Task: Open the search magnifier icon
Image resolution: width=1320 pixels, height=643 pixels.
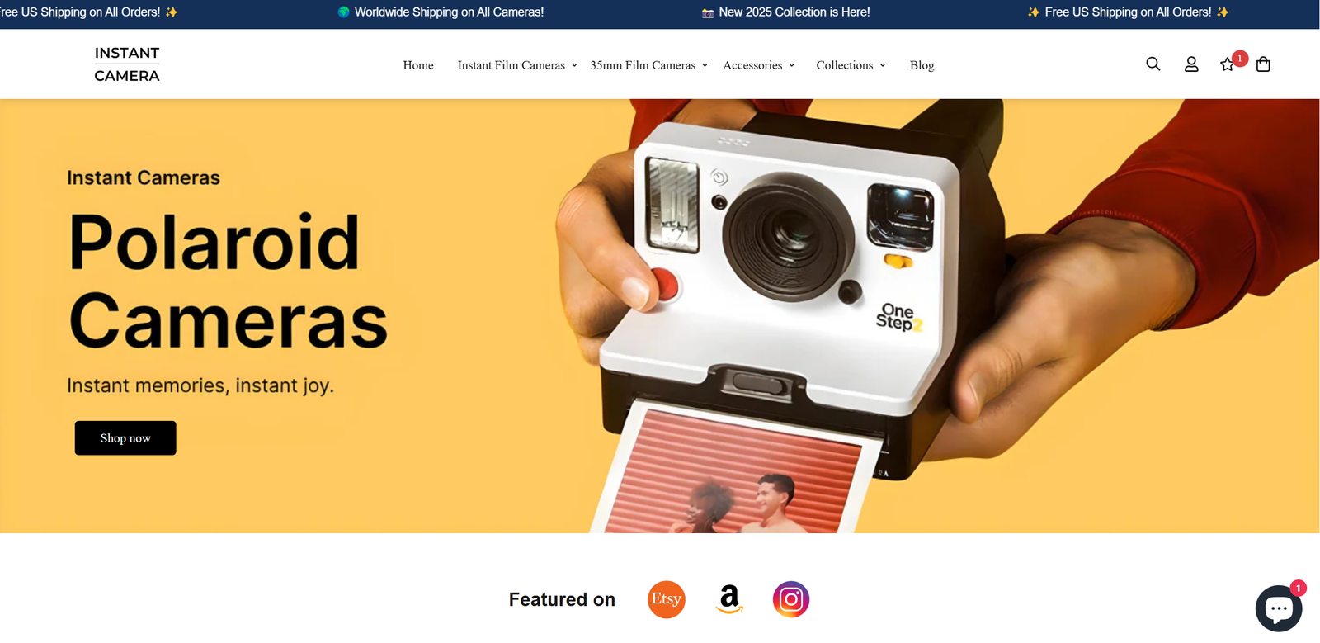Action: coord(1153,64)
